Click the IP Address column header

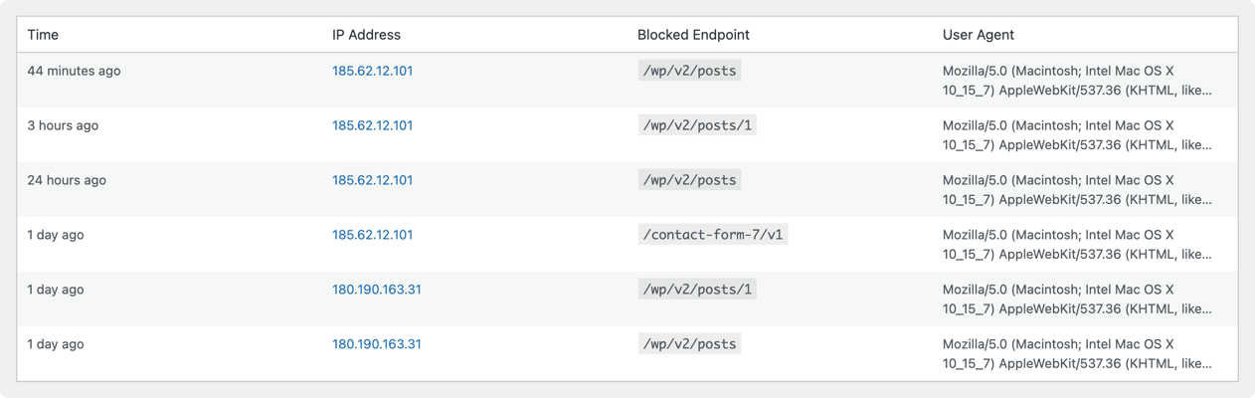point(366,35)
